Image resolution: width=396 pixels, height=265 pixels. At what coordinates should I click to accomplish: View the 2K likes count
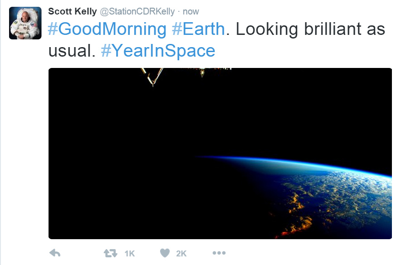(x=181, y=253)
